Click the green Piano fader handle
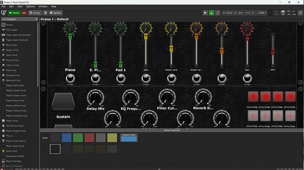The width and height of the screenshot is (304, 170). (x=70, y=36)
